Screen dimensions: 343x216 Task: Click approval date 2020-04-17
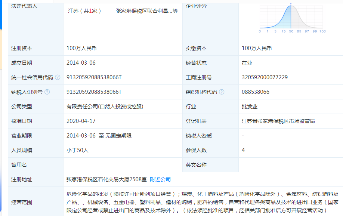coord(81,121)
